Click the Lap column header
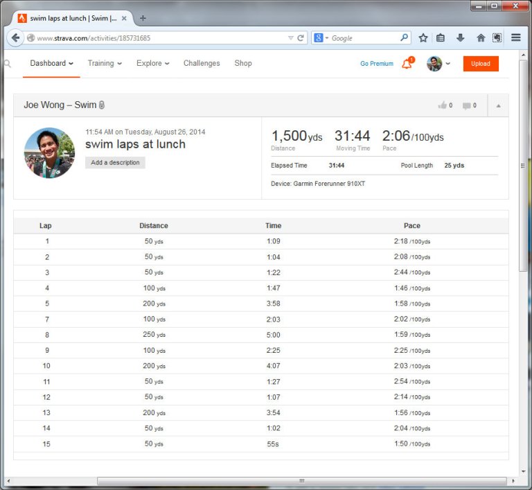532x490 pixels. 46,225
